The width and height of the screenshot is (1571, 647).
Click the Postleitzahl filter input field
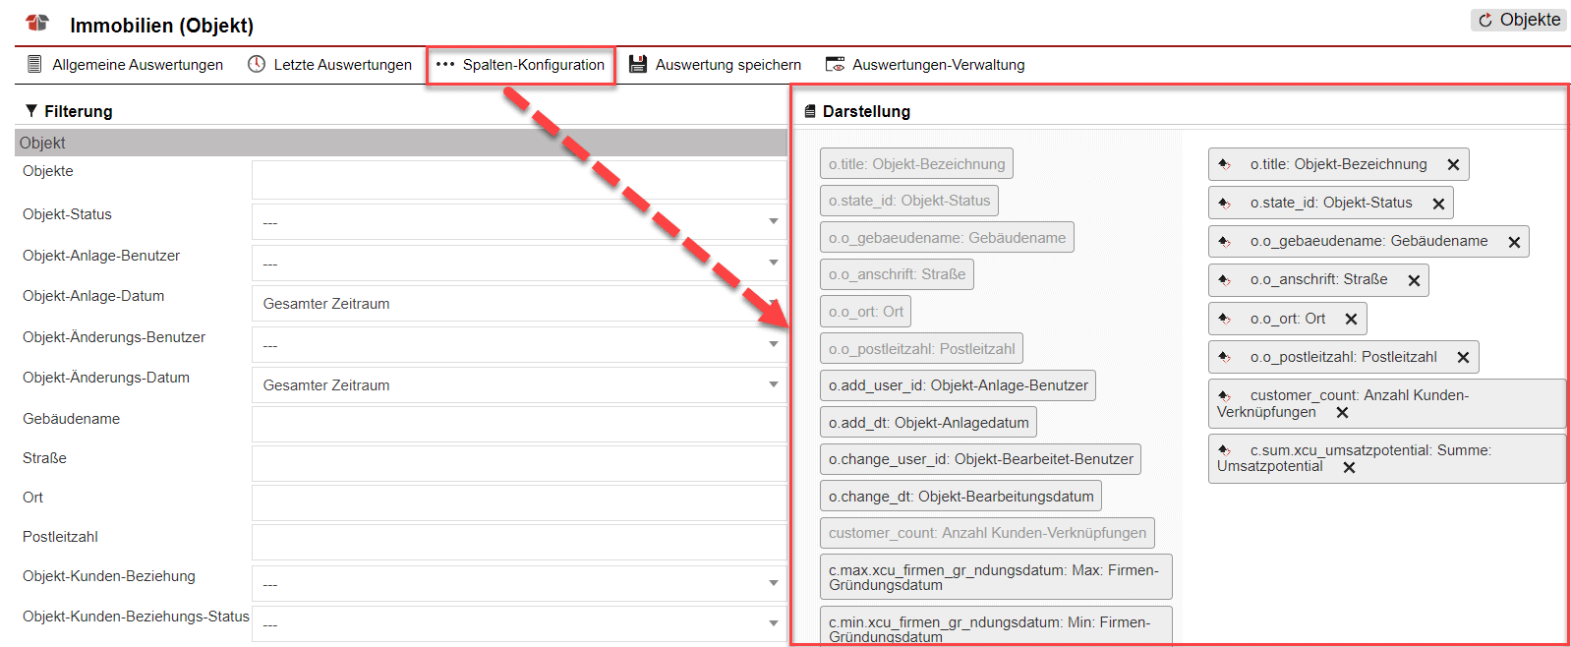519,542
